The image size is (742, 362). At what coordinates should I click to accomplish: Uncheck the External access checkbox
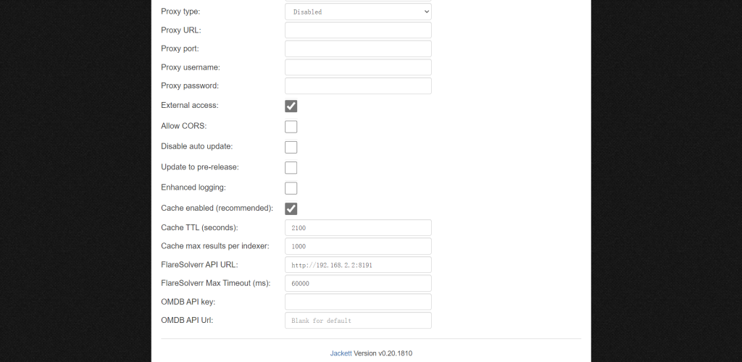tap(291, 106)
